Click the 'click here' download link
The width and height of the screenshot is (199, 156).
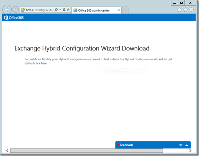click(41, 63)
